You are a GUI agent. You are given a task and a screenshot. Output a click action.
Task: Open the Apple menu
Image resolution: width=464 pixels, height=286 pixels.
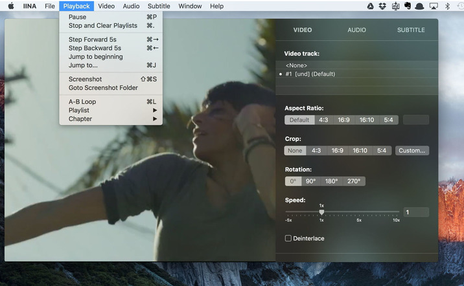[x=10, y=6]
